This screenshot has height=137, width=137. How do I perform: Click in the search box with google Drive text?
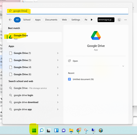[x=67, y=11]
